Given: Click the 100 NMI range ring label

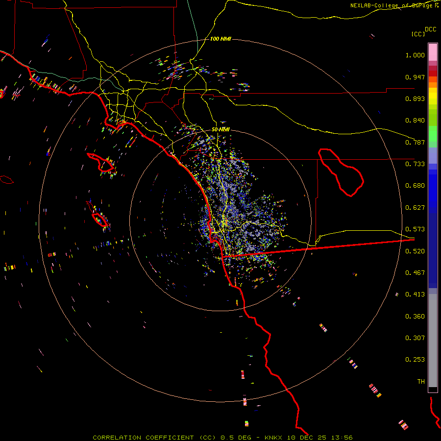Looking at the screenshot, I should point(220,39).
